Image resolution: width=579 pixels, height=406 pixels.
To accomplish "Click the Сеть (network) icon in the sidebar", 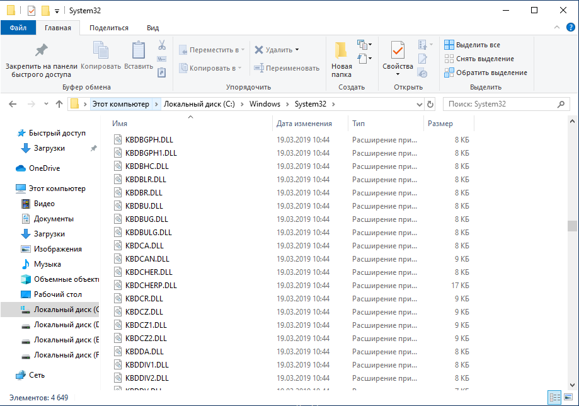I will pyautogui.click(x=21, y=375).
